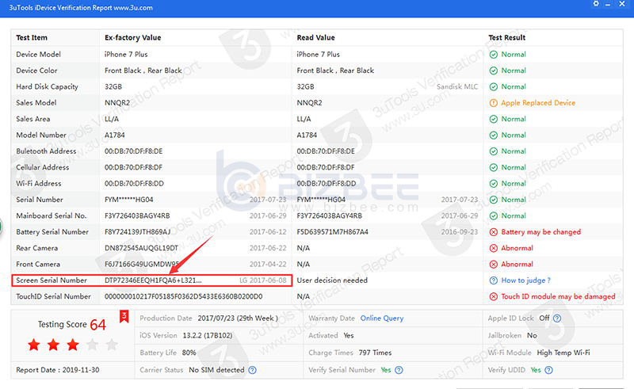Image resolution: width=634 pixels, height=389 pixels.
Task: Select the TouchID serial number value
Action: coord(184,297)
